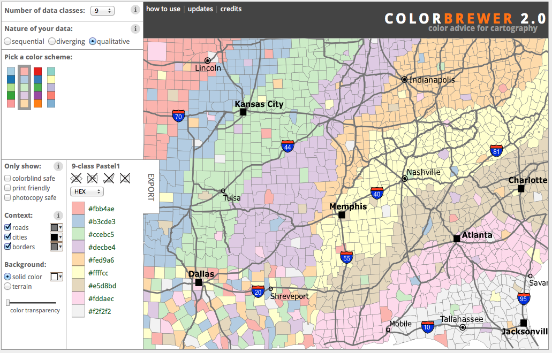Select the sequential data type
This screenshot has width=552, height=353.
pos(7,41)
